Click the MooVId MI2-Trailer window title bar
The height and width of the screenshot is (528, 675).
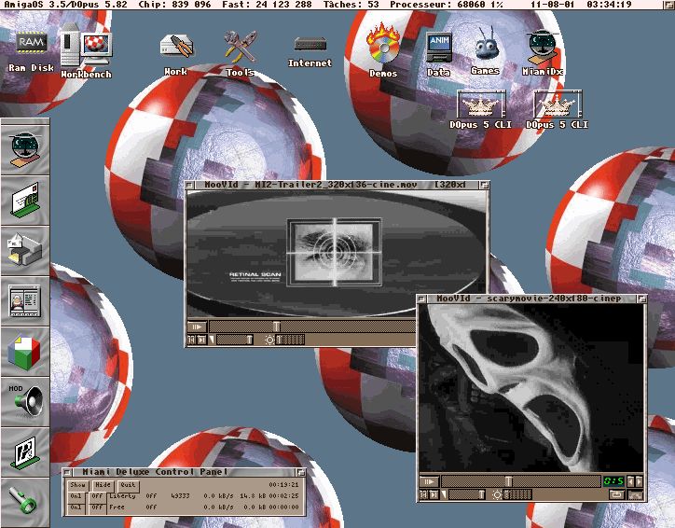tap(337, 185)
